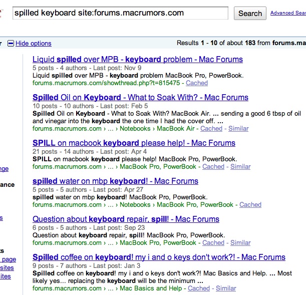Open Cached link for SPILL on macbook result
The height and width of the screenshot is (295, 306).
pyautogui.click(x=213, y=167)
